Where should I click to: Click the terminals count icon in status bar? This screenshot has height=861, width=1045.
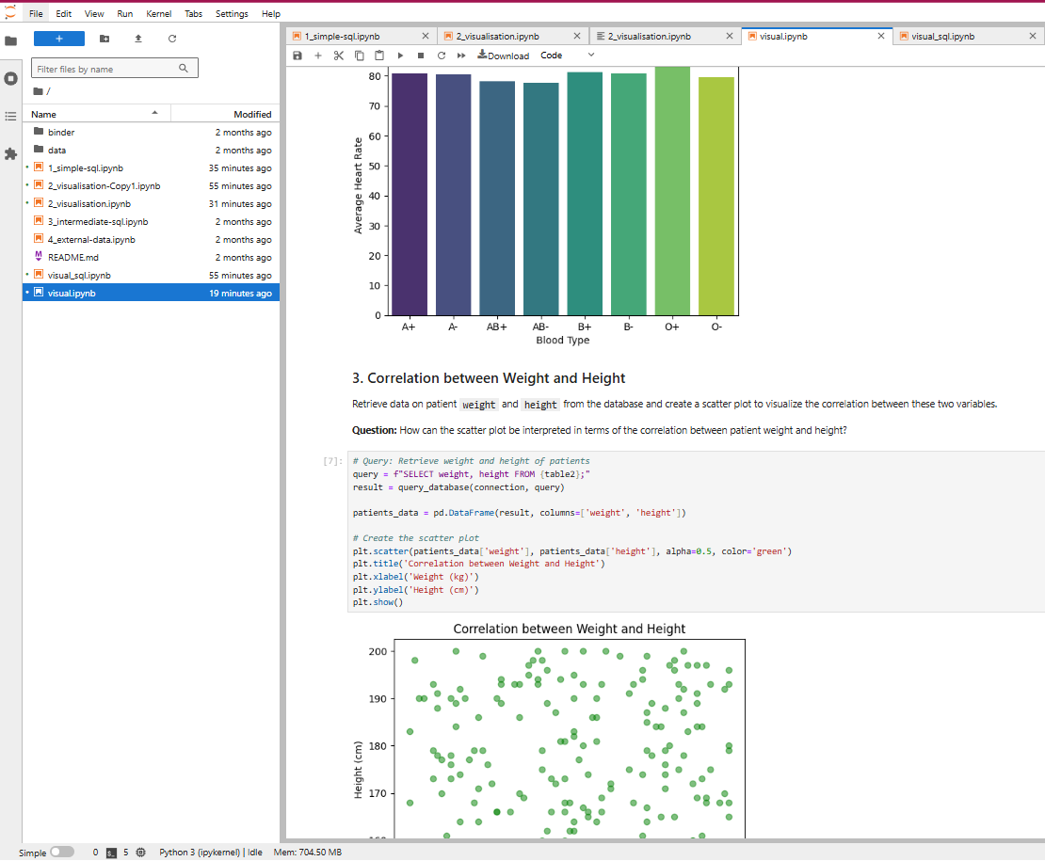pyautogui.click(x=111, y=853)
